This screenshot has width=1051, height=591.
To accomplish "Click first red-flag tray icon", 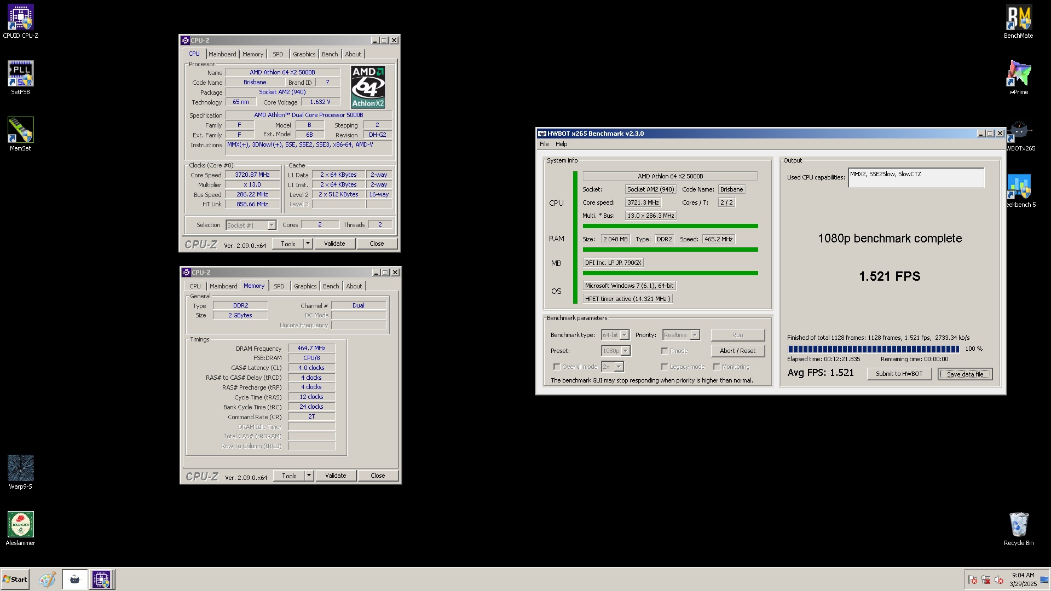I will click(973, 580).
